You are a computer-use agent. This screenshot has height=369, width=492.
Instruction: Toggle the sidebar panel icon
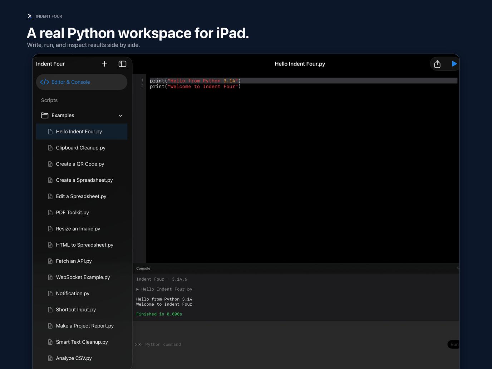pos(122,64)
